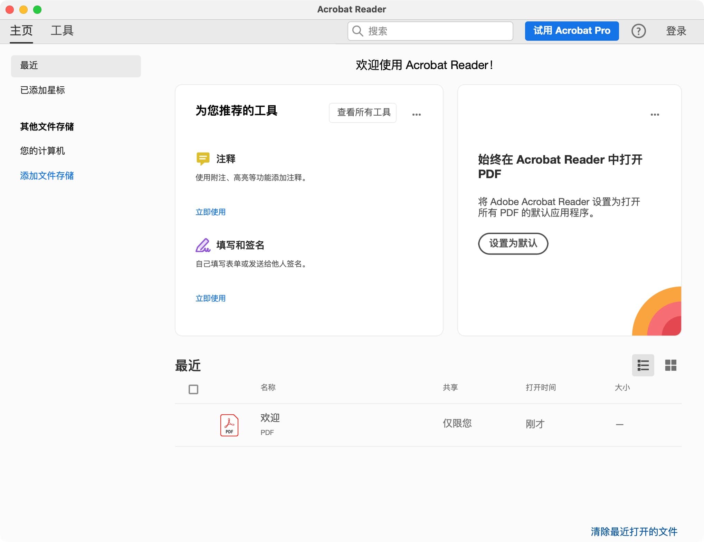Image resolution: width=704 pixels, height=542 pixels.
Task: Check the select-all files checkbox
Action: 193,389
